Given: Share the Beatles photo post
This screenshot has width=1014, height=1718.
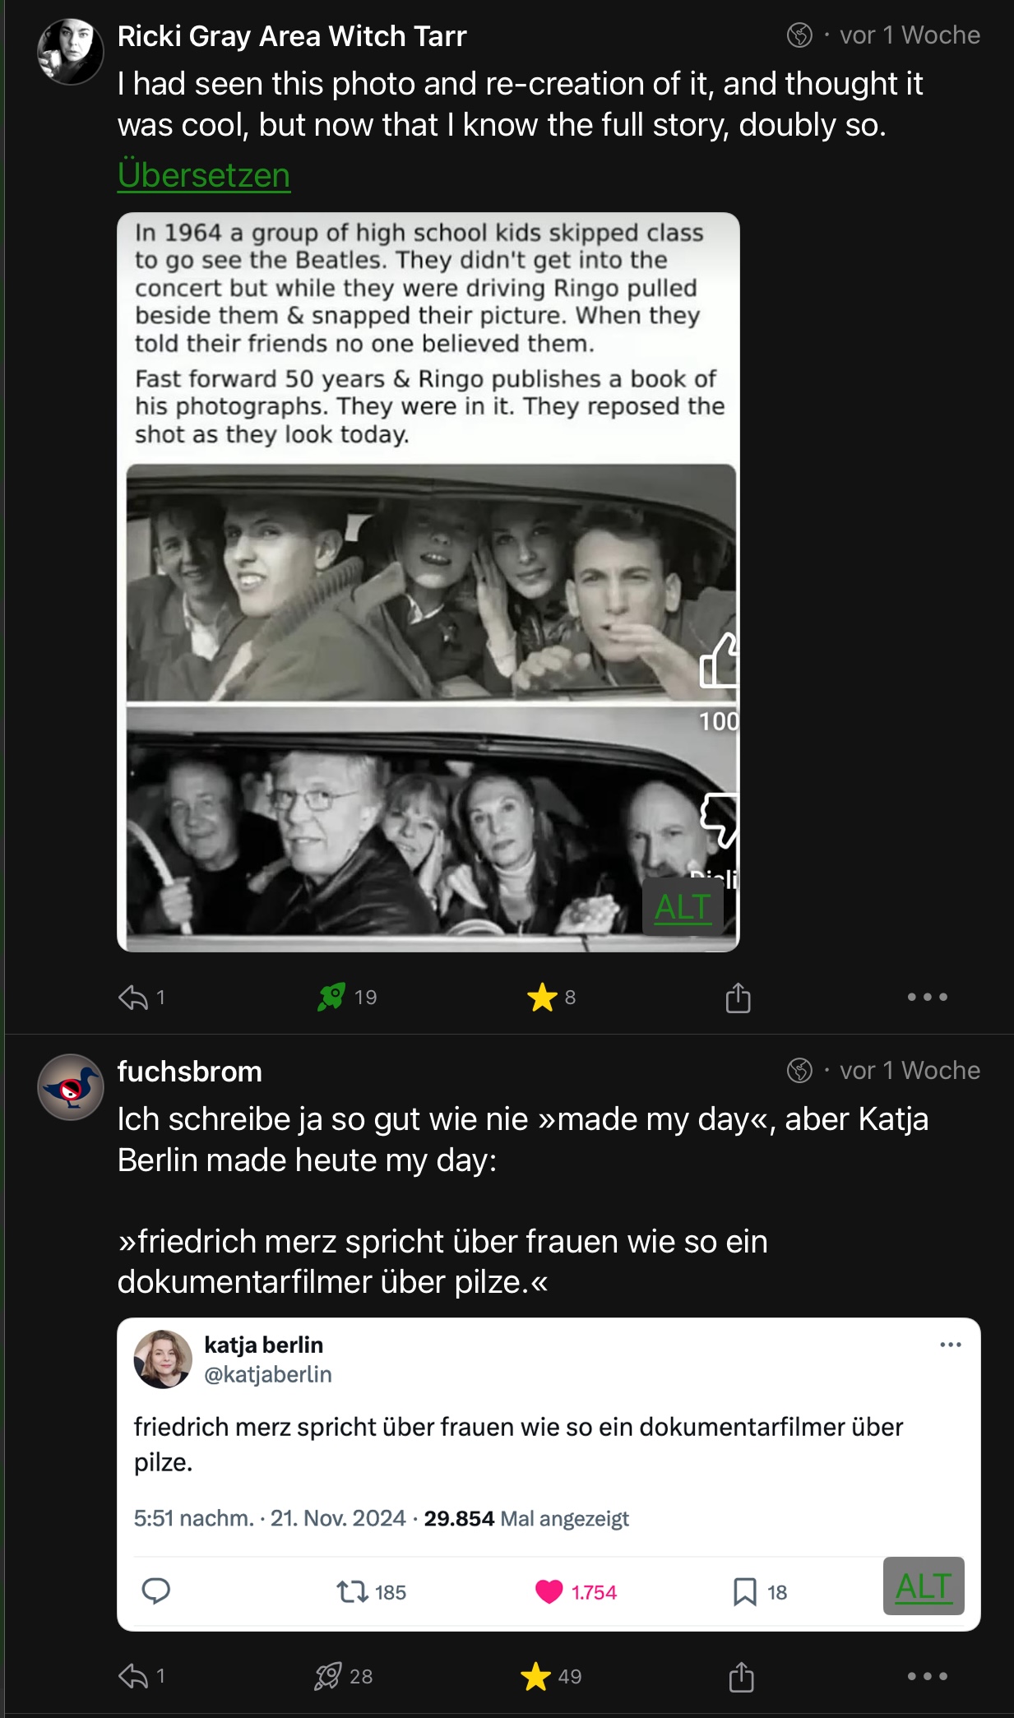Looking at the screenshot, I should (x=738, y=998).
